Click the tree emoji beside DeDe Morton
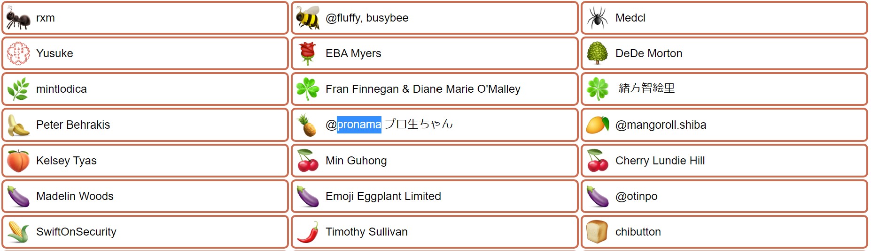This screenshot has width=871, height=251. click(598, 53)
